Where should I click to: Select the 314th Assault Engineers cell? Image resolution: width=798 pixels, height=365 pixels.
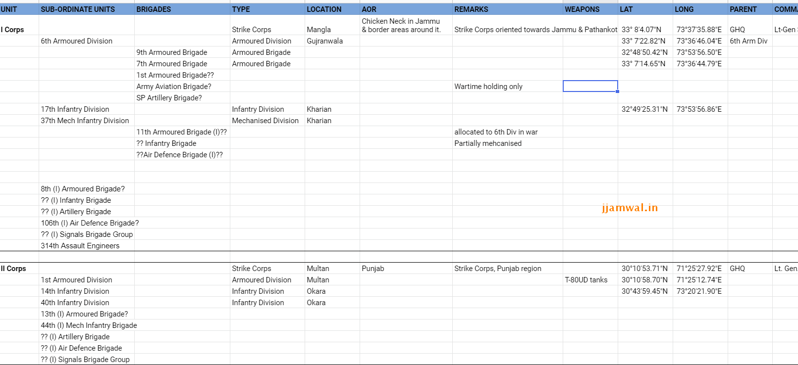click(87, 246)
